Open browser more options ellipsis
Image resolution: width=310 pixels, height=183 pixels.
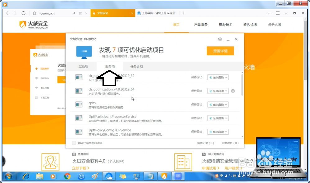(270, 13)
